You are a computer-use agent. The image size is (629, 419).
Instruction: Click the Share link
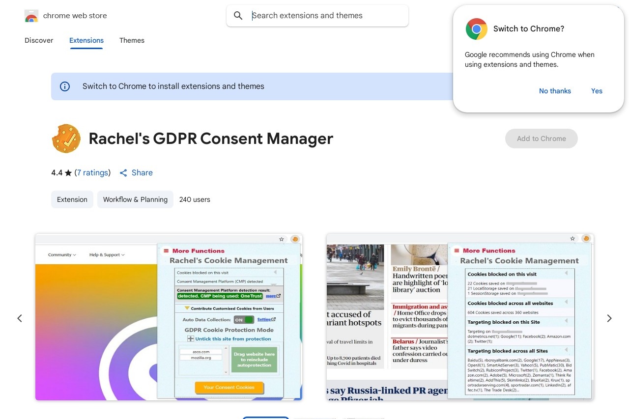pyautogui.click(x=136, y=172)
